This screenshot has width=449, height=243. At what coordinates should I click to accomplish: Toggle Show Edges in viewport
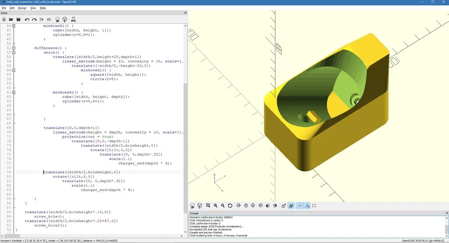point(314,205)
